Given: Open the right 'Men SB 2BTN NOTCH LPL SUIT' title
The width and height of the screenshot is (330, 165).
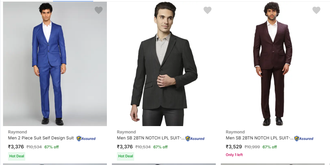Looking at the screenshot, I should coord(259,138).
